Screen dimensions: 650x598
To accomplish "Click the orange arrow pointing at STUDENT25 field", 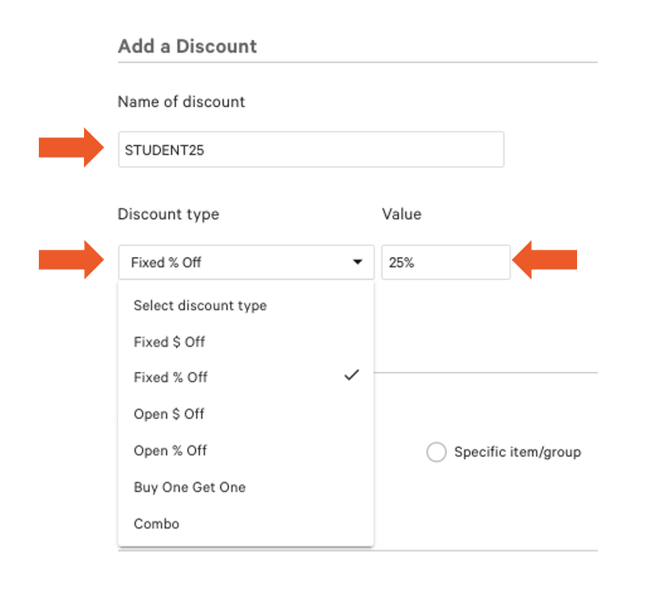I will click(x=68, y=149).
